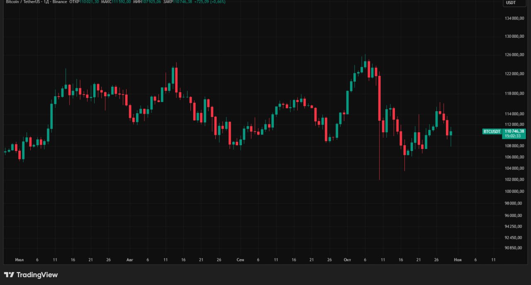Image resolution: width=531 pixels, height=285 pixels.
Task: Click the Июл month marker on time axis
Action: click(19, 260)
